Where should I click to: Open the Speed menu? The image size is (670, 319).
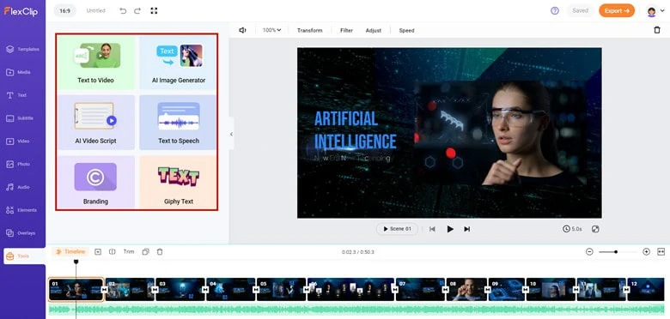click(x=406, y=30)
